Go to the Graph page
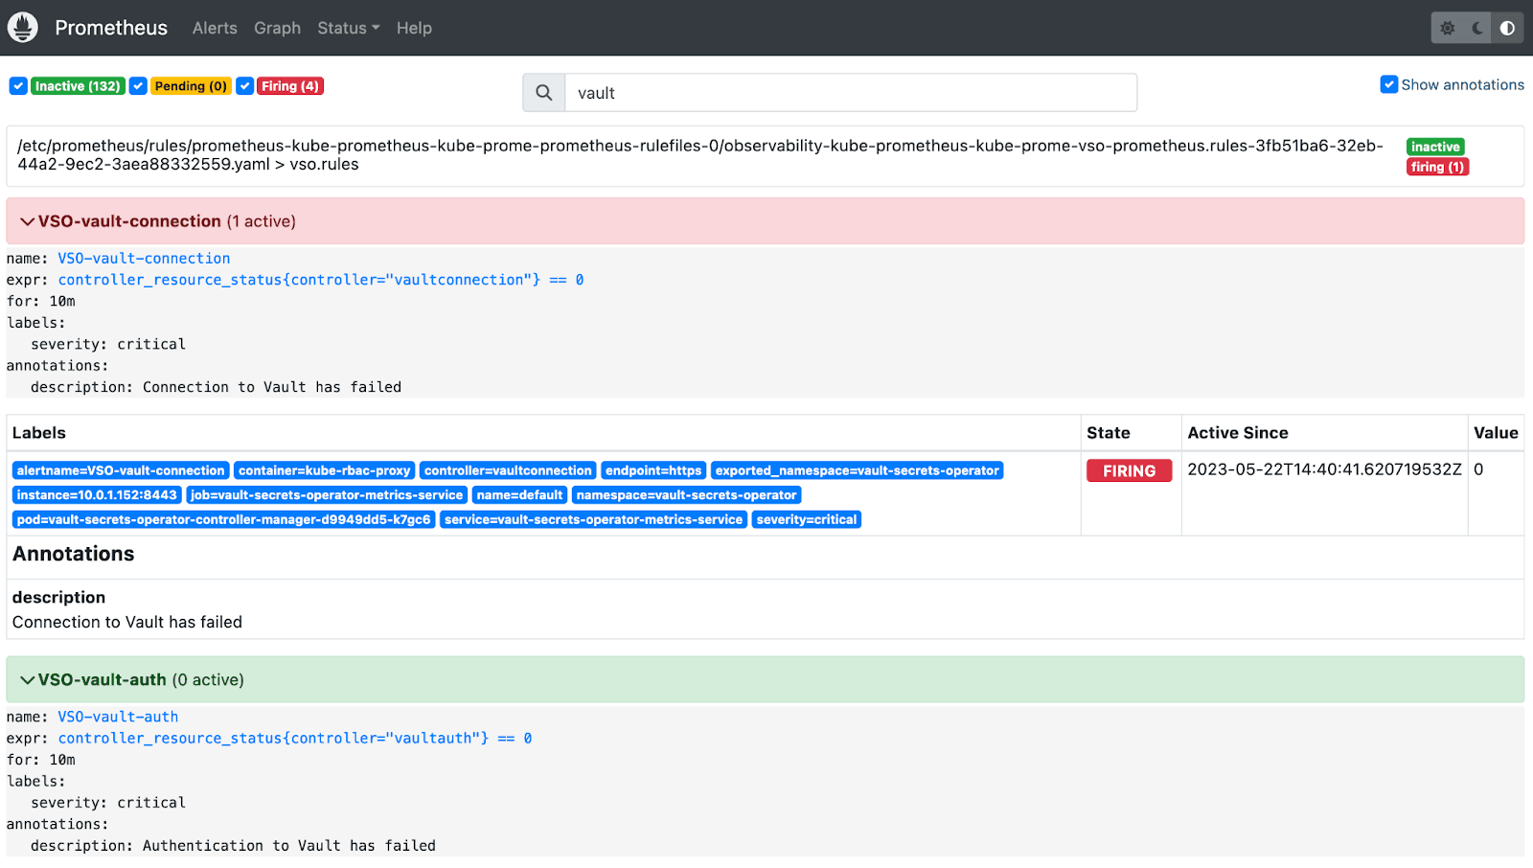Viewport: 1533px width, 868px height. coord(277,28)
